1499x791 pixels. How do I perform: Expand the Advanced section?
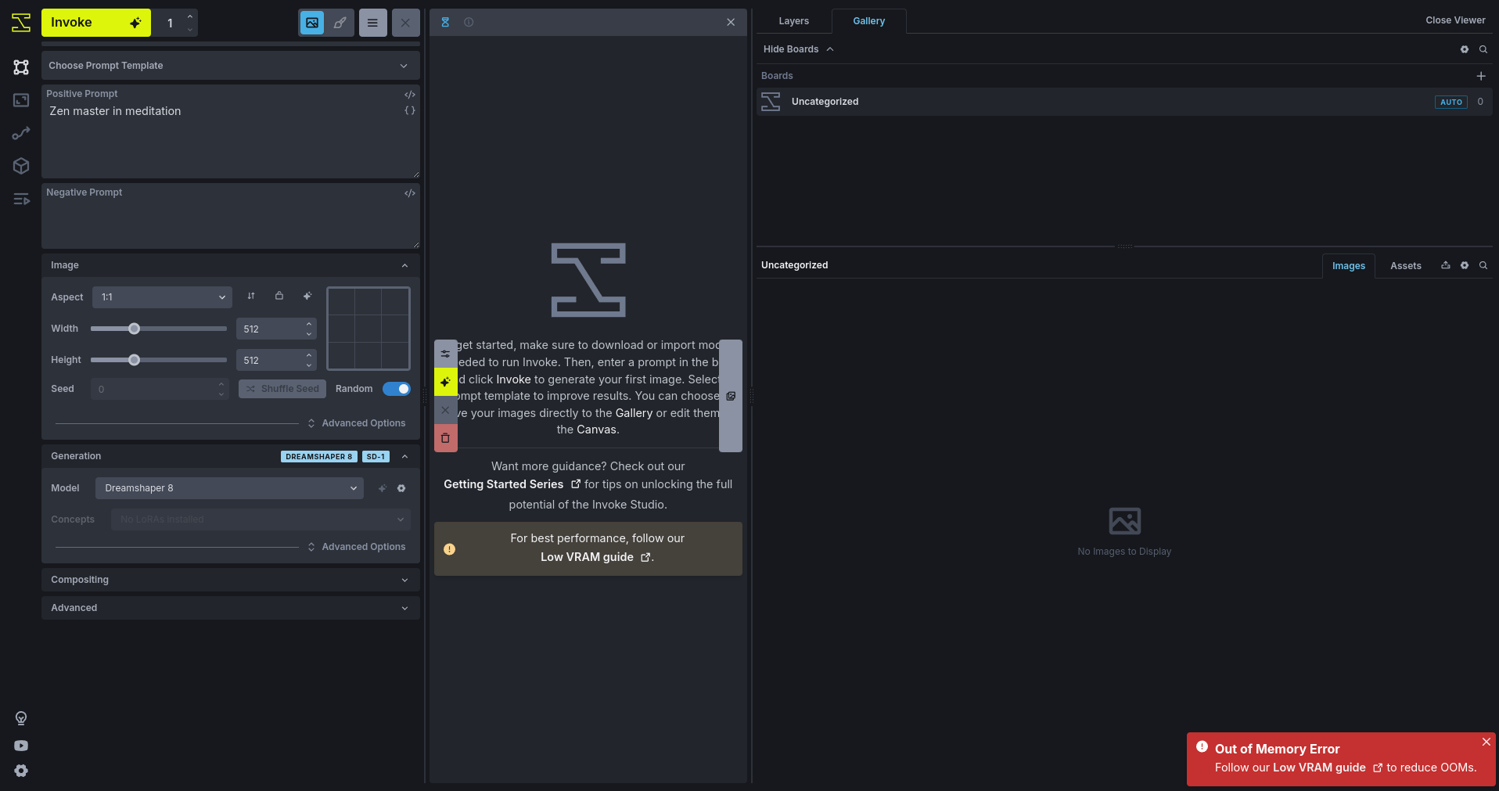[231, 608]
